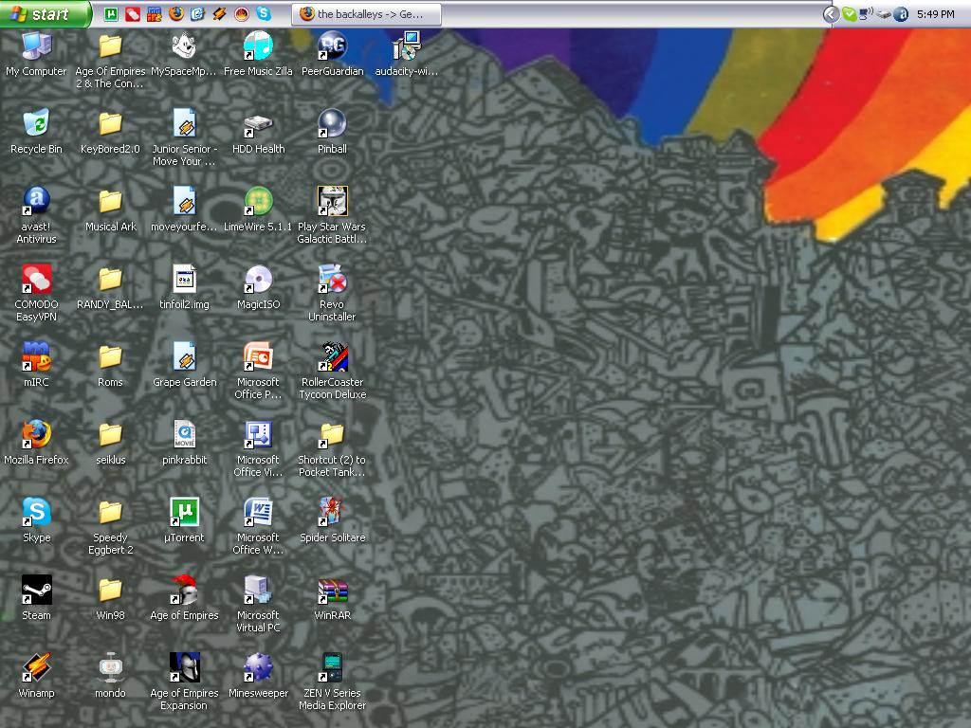The height and width of the screenshot is (728, 971).
Task: Select the WinRAR desktop shortcut
Action: coord(332,590)
